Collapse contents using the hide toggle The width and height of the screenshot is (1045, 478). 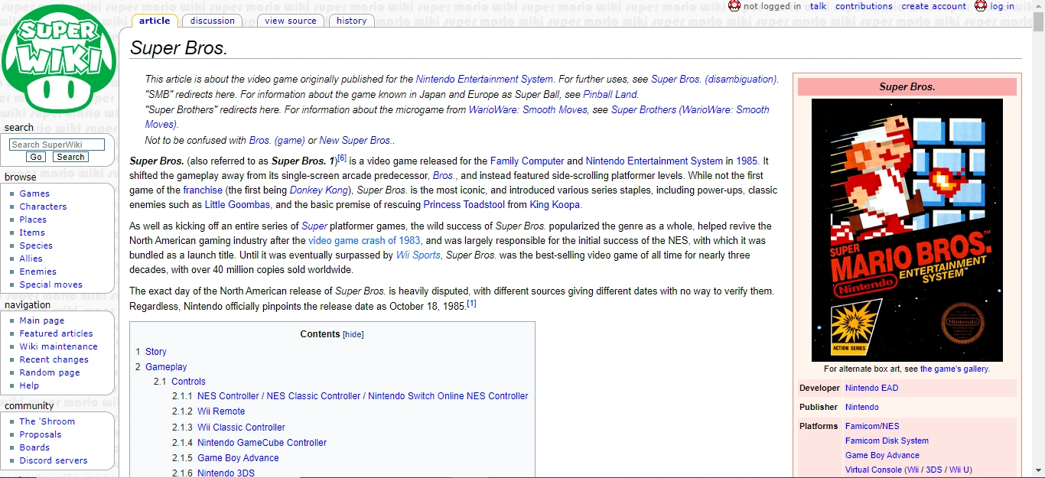point(353,335)
